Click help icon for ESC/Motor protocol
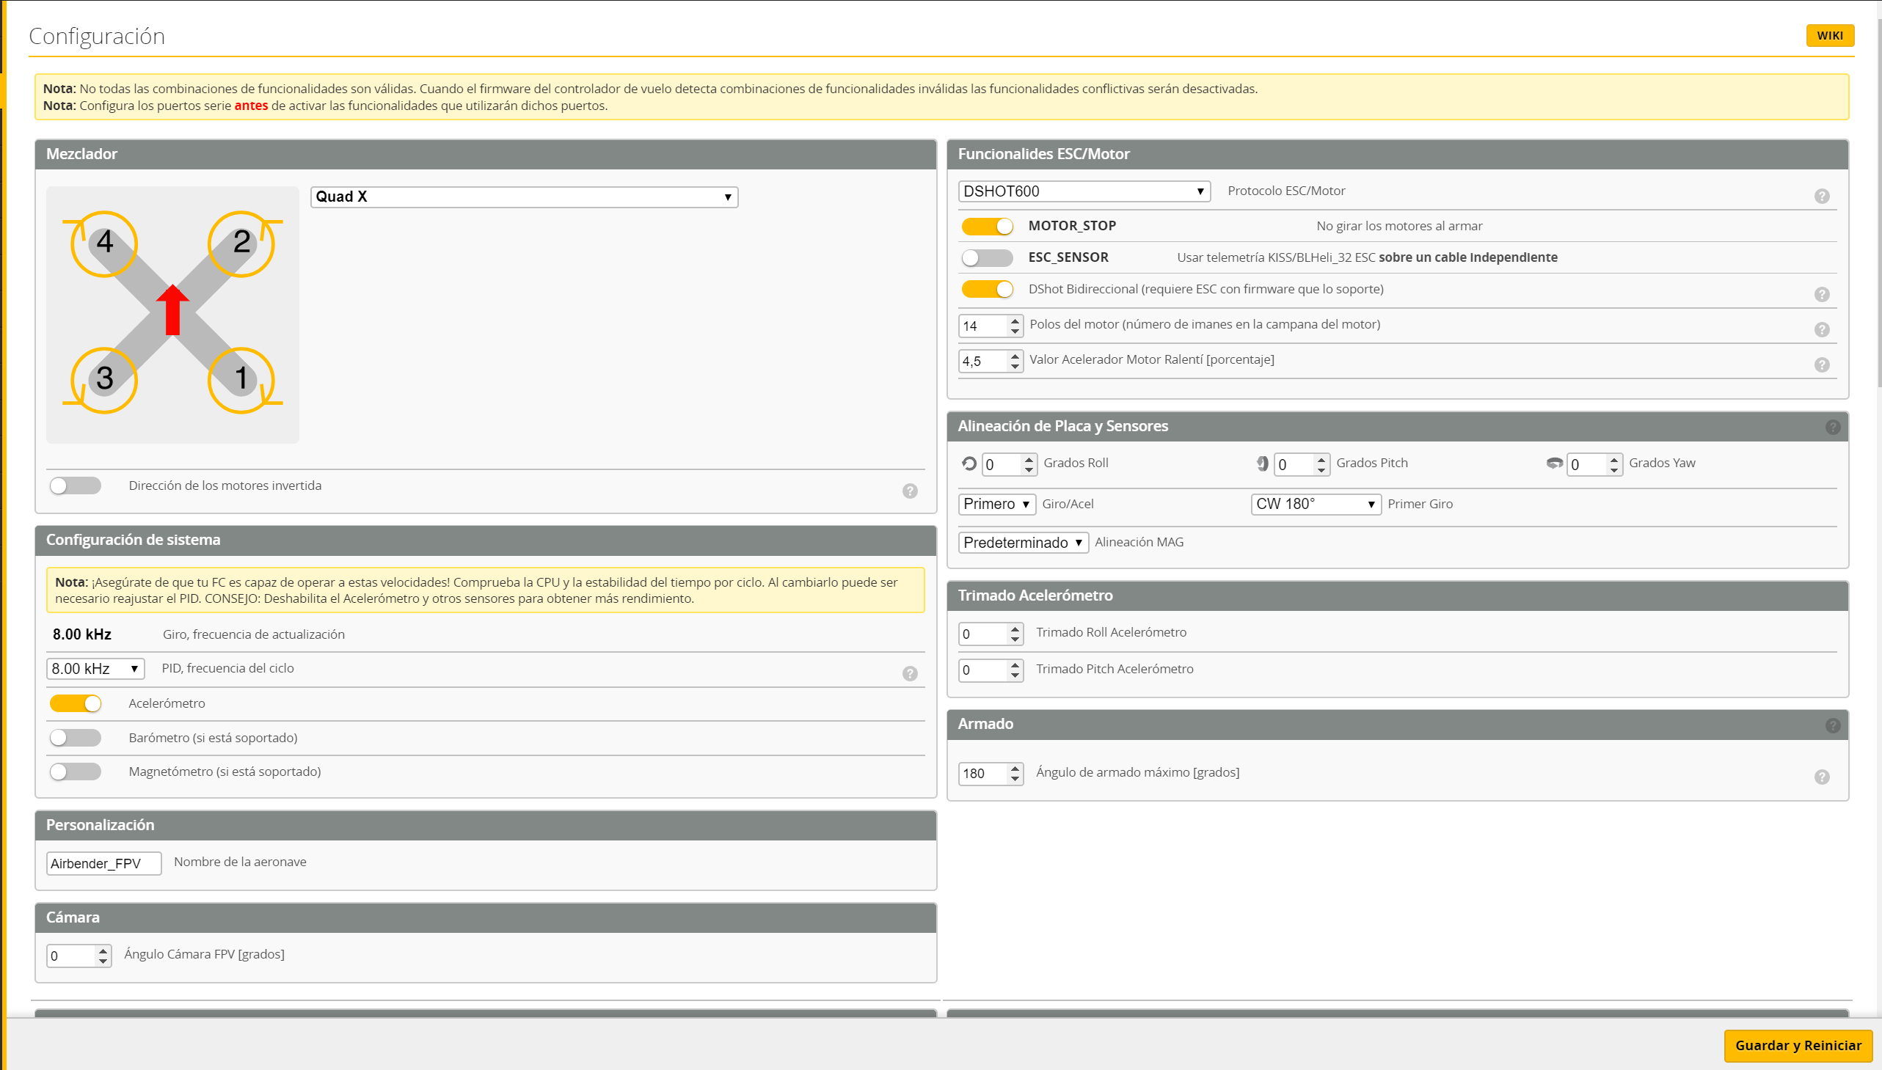 (x=1821, y=197)
